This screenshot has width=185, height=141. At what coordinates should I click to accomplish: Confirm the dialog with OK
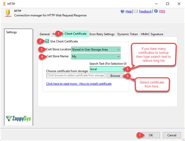(151, 135)
